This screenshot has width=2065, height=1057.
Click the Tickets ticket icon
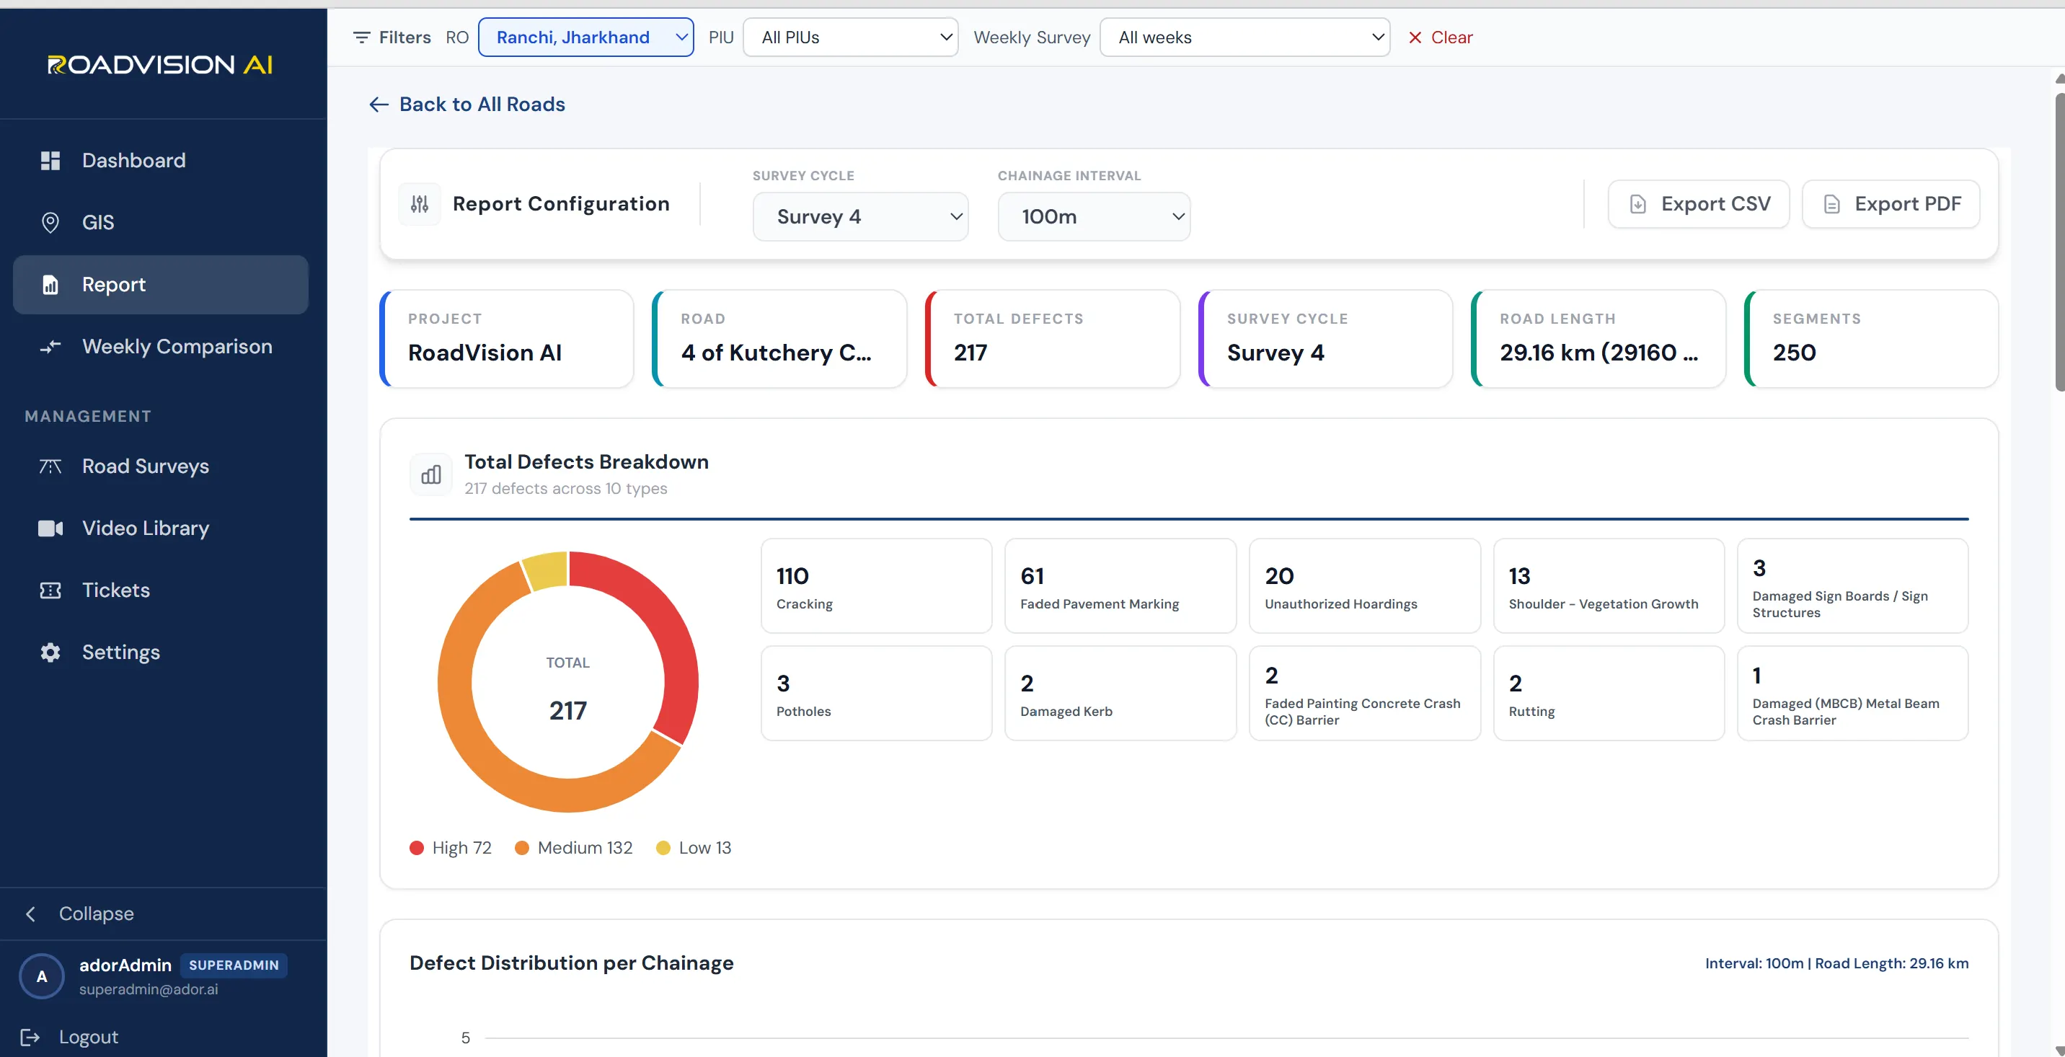[50, 590]
